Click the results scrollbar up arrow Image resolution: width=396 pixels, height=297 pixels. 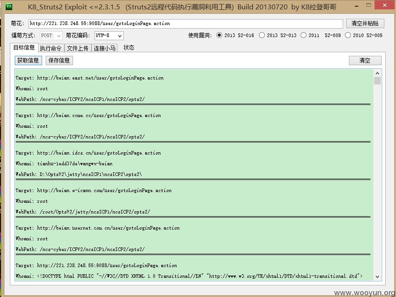tap(377, 73)
